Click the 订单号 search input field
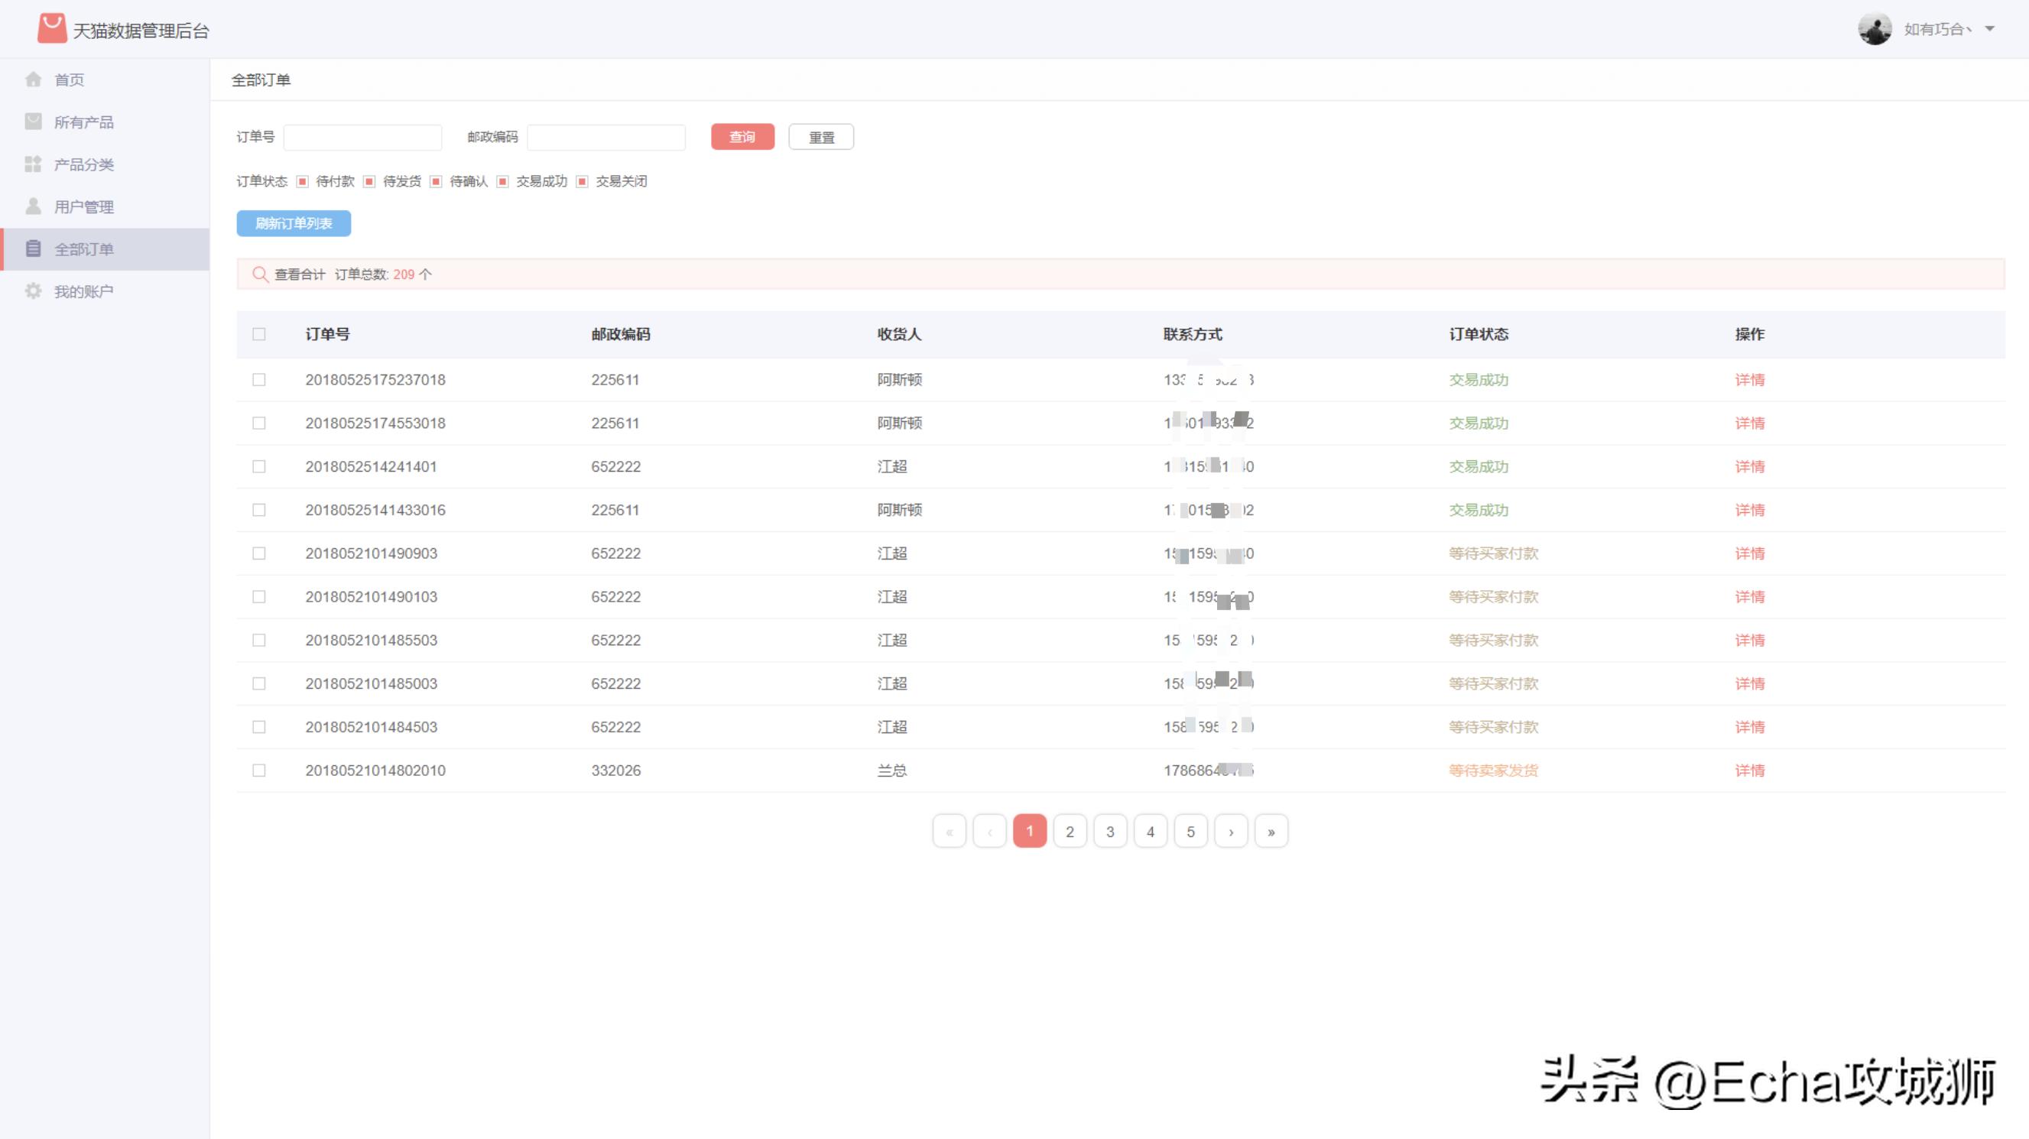This screenshot has height=1139, width=2029. coord(362,137)
